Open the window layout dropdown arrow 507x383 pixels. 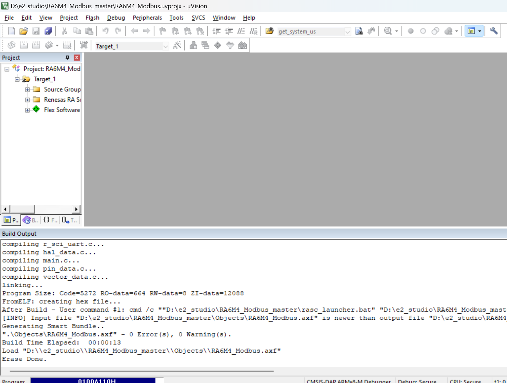pyautogui.click(x=480, y=31)
